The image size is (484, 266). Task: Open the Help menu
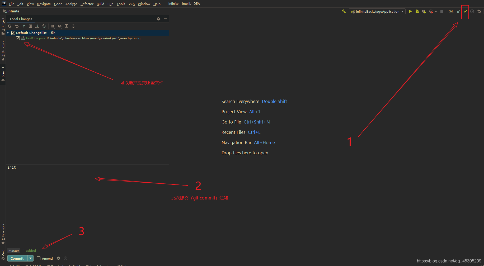157,4
